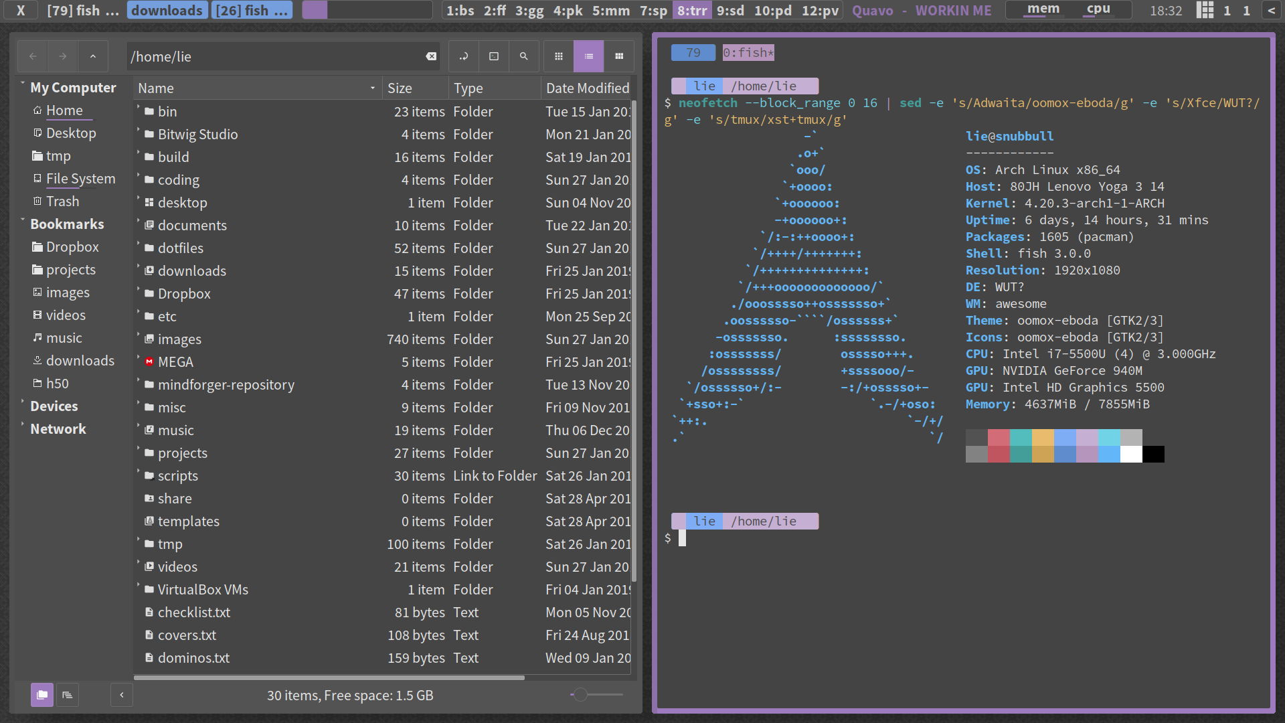Open search with the magnifier icon
The image size is (1285, 723).
(524, 56)
